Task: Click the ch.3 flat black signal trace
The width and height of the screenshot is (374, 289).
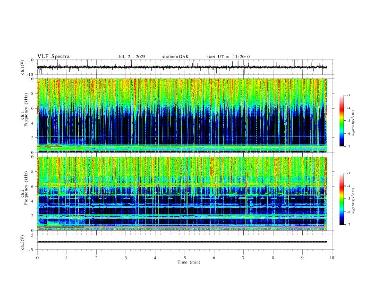Action: (182, 242)
